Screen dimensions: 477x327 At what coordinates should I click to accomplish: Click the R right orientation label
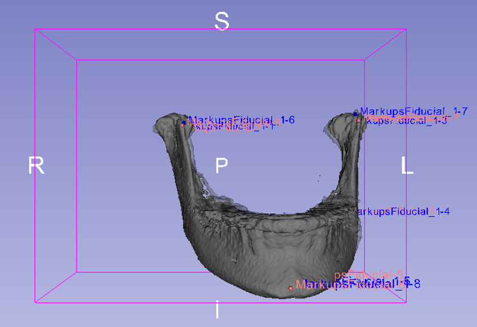tap(36, 166)
